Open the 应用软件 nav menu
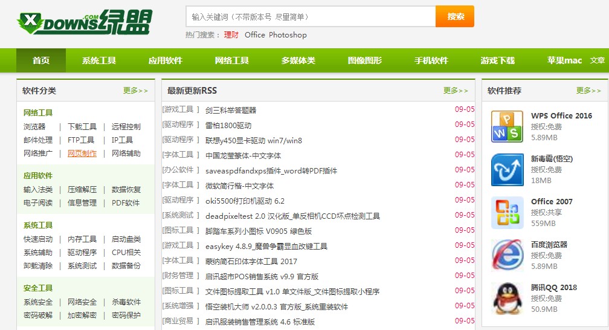This screenshot has height=330, width=609. click(166, 60)
